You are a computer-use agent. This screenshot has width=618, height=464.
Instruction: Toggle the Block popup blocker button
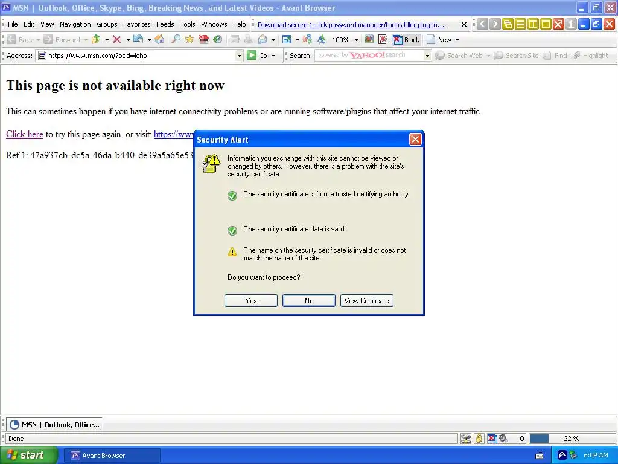pos(406,39)
